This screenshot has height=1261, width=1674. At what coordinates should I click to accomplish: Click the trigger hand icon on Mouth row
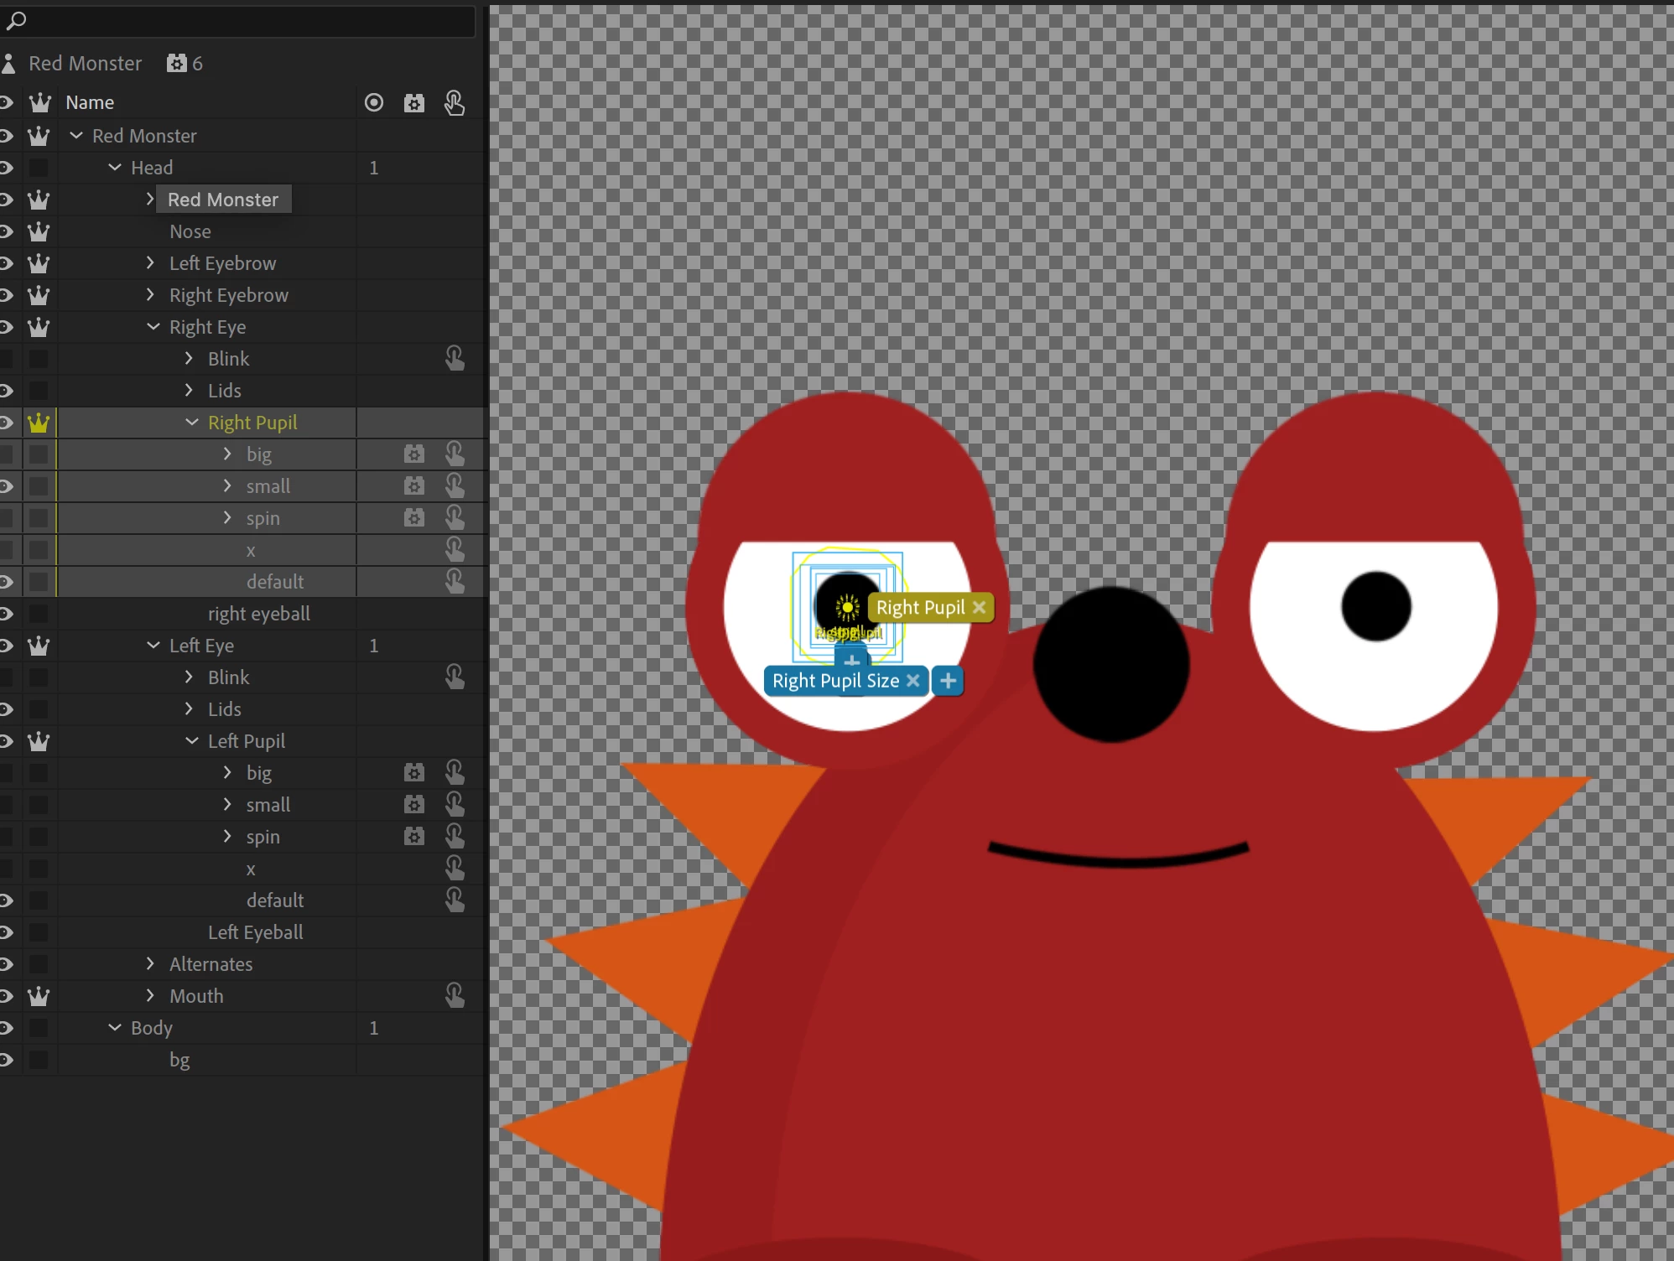click(455, 995)
